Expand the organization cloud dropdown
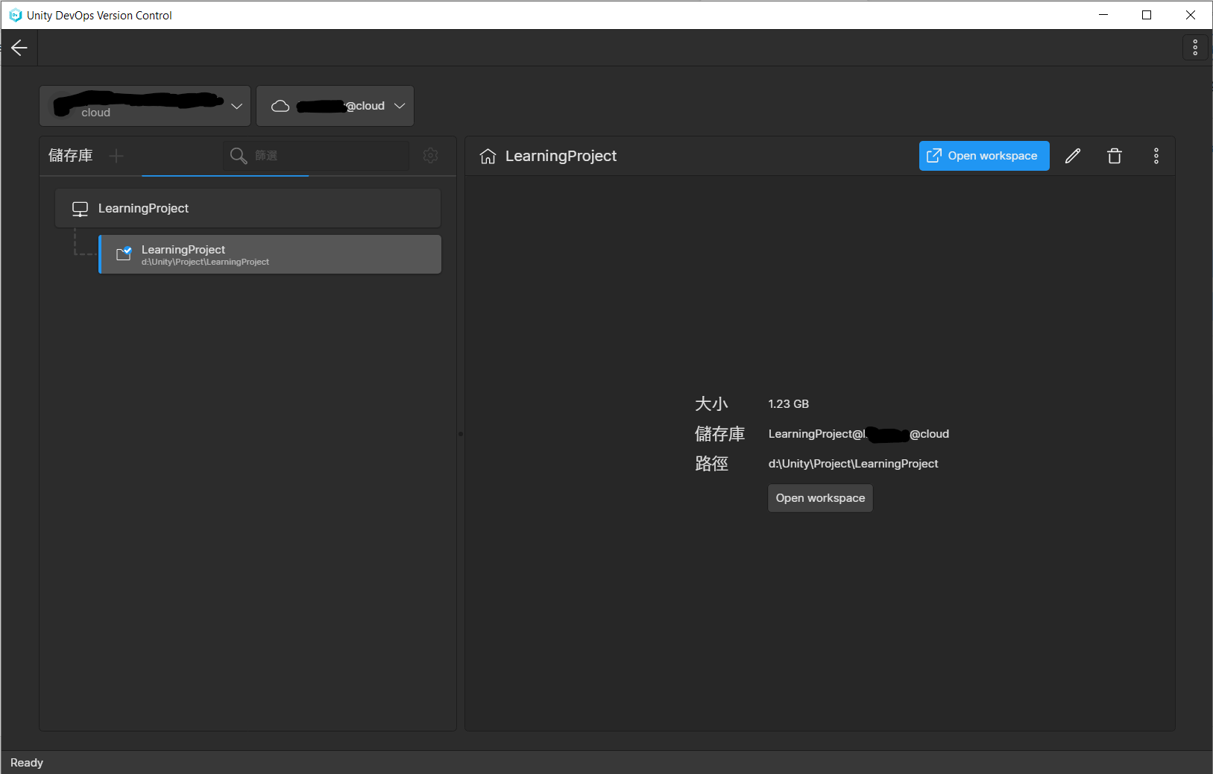This screenshot has width=1213, height=774. (237, 106)
